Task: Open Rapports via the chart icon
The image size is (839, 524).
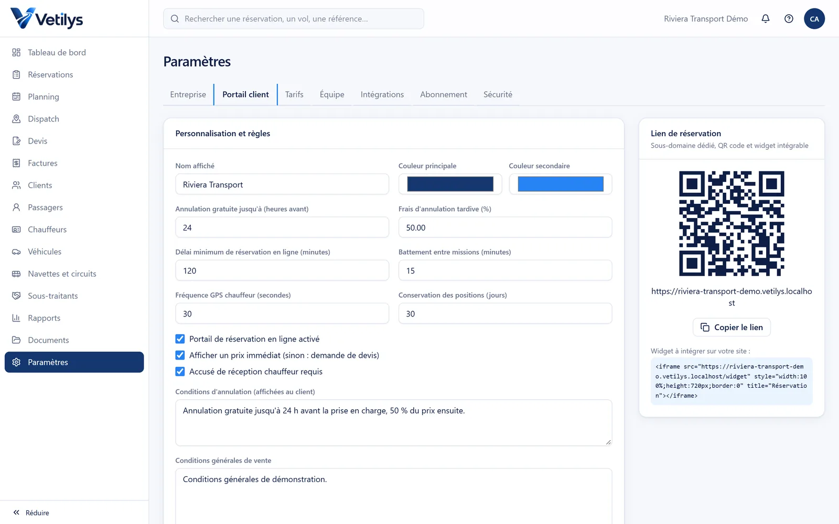Action: pyautogui.click(x=16, y=318)
